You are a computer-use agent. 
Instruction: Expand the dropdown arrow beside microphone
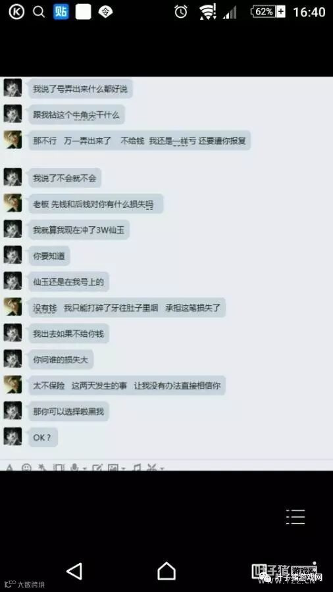point(85,468)
